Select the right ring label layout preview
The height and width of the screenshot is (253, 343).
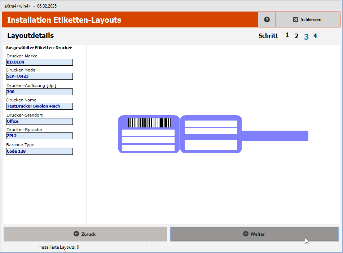pyautogui.click(x=211, y=134)
